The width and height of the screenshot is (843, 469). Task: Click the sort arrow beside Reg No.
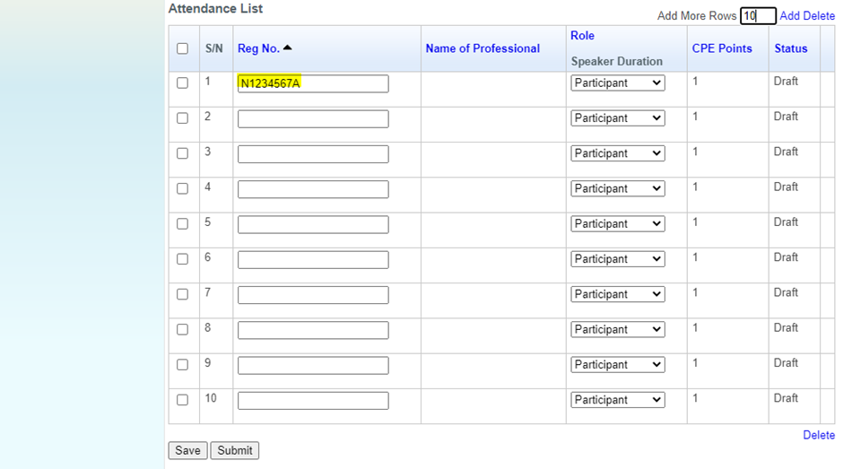[287, 48]
